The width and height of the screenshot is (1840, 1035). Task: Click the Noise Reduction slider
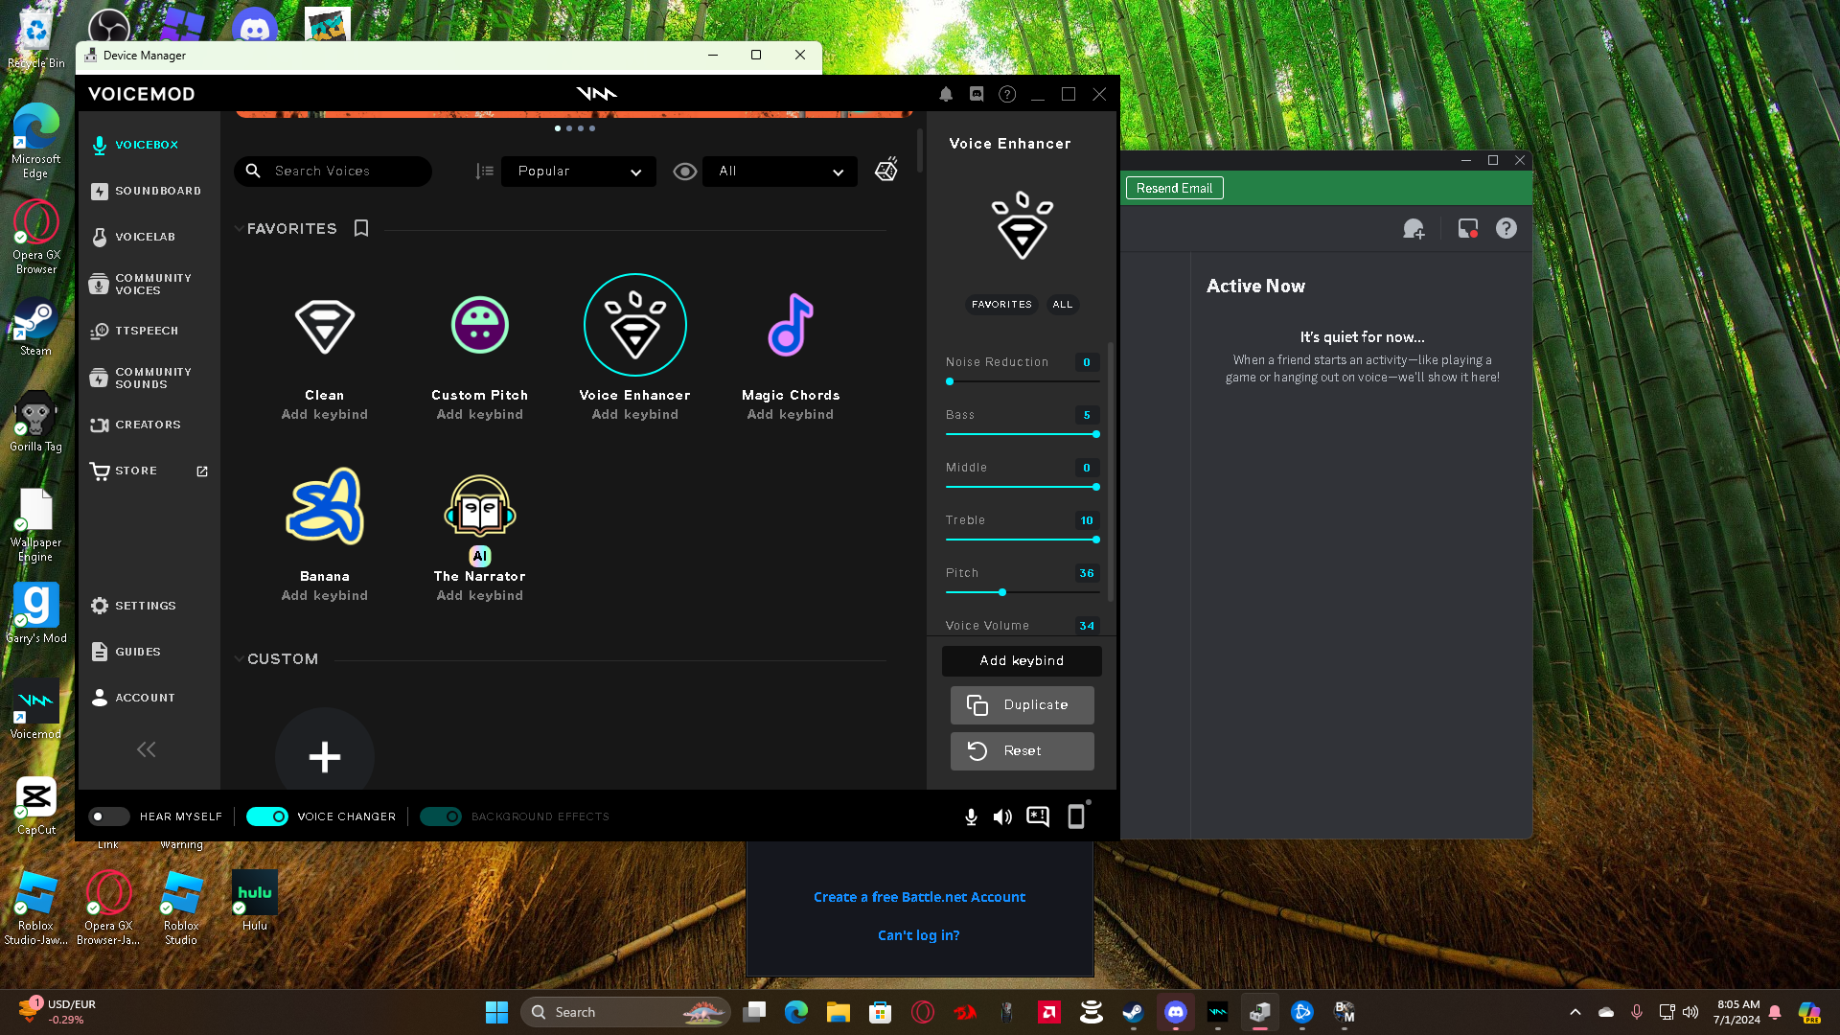click(x=1022, y=381)
